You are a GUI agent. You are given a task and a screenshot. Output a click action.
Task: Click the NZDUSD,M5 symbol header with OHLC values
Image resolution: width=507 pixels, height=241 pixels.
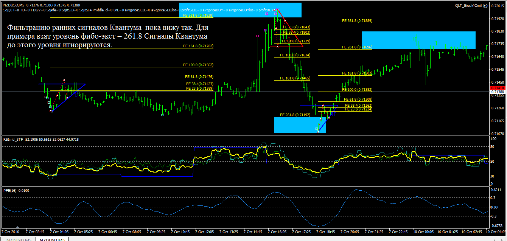click(41, 5)
